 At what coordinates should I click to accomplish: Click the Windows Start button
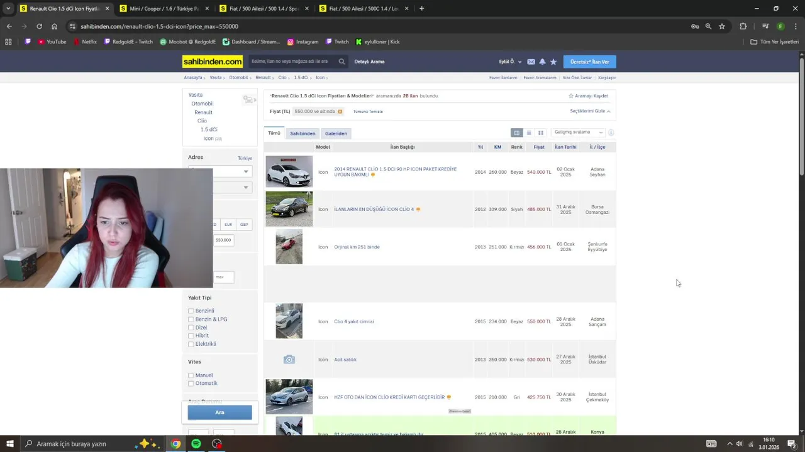click(x=9, y=444)
